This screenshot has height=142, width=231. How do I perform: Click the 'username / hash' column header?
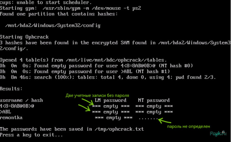tap(21, 100)
